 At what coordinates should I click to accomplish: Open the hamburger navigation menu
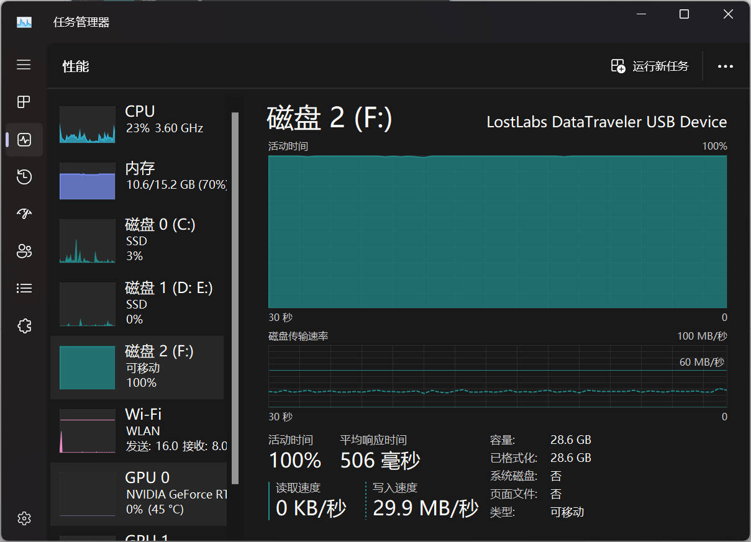tap(24, 65)
